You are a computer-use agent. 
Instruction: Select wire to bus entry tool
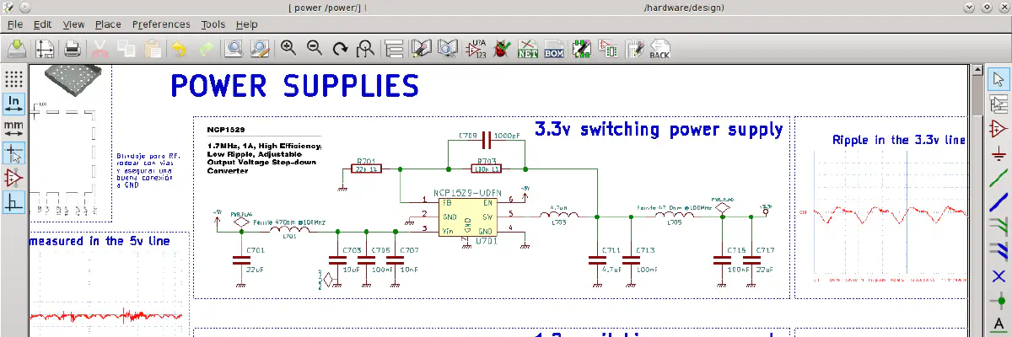click(999, 227)
